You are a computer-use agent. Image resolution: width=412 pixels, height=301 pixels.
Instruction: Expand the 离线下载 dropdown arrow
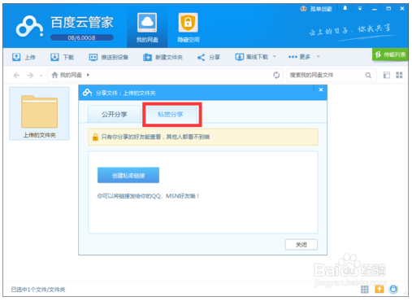click(274, 56)
